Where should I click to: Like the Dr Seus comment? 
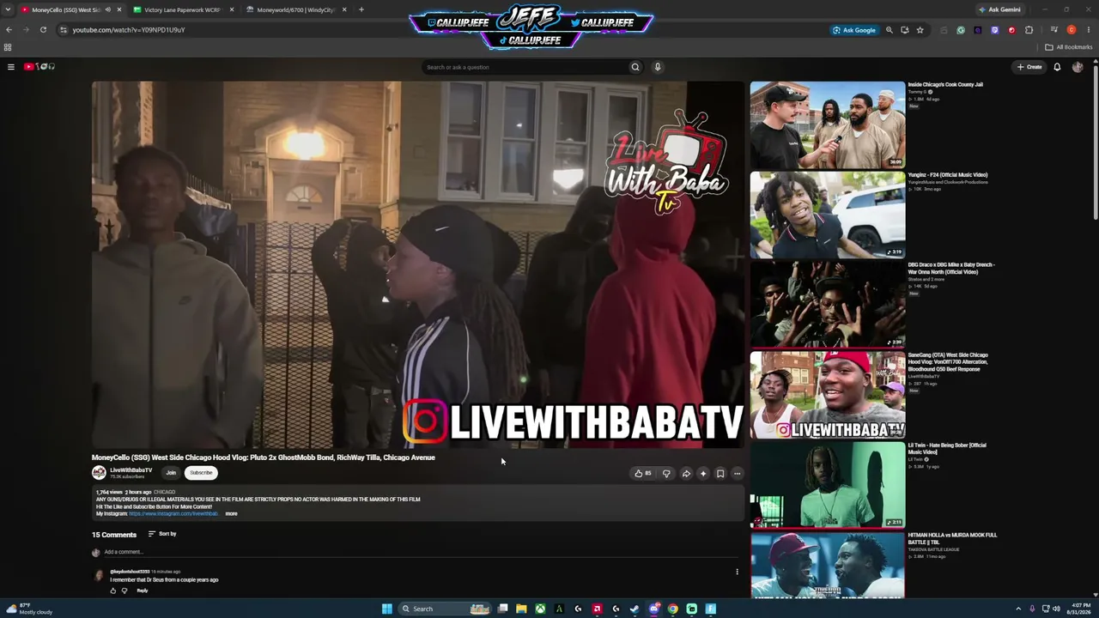pyautogui.click(x=112, y=591)
